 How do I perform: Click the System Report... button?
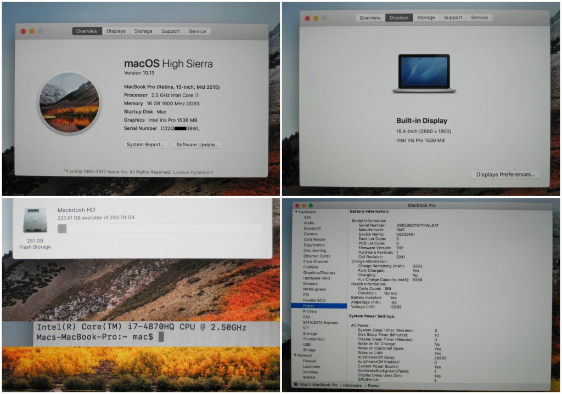145,144
